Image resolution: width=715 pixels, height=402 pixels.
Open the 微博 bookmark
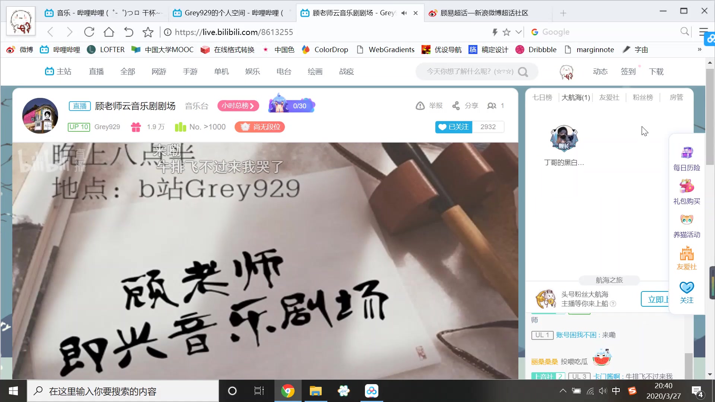pos(20,50)
